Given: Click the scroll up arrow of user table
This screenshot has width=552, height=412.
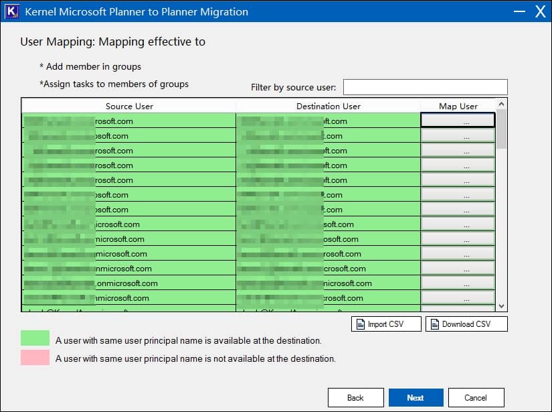Looking at the screenshot, I should click(x=502, y=104).
